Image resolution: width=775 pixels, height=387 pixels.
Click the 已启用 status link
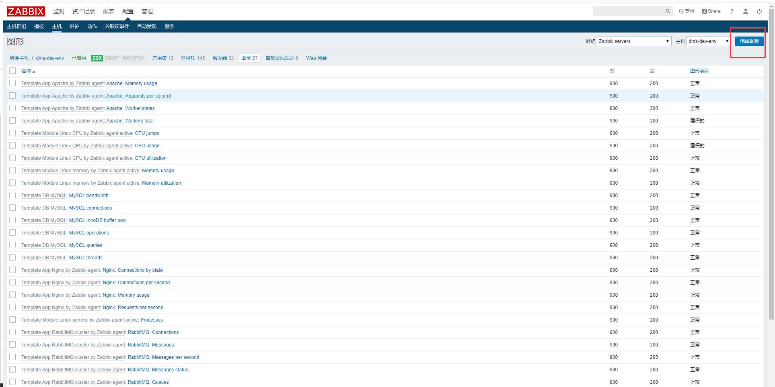pos(79,58)
